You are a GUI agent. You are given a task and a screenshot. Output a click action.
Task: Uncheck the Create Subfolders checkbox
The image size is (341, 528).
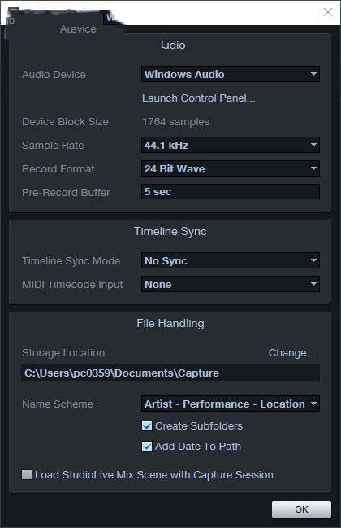[x=147, y=426]
